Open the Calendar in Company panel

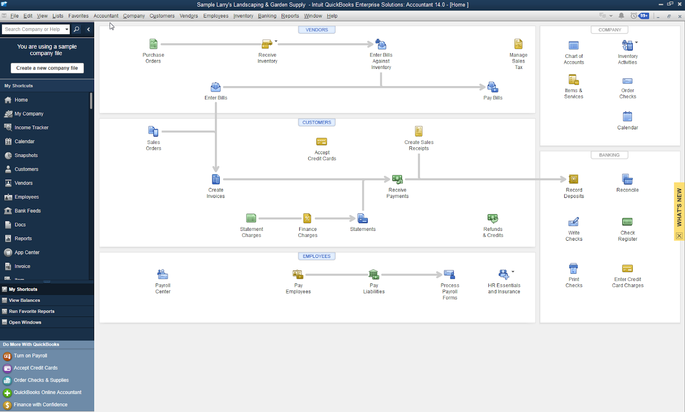pyautogui.click(x=628, y=116)
